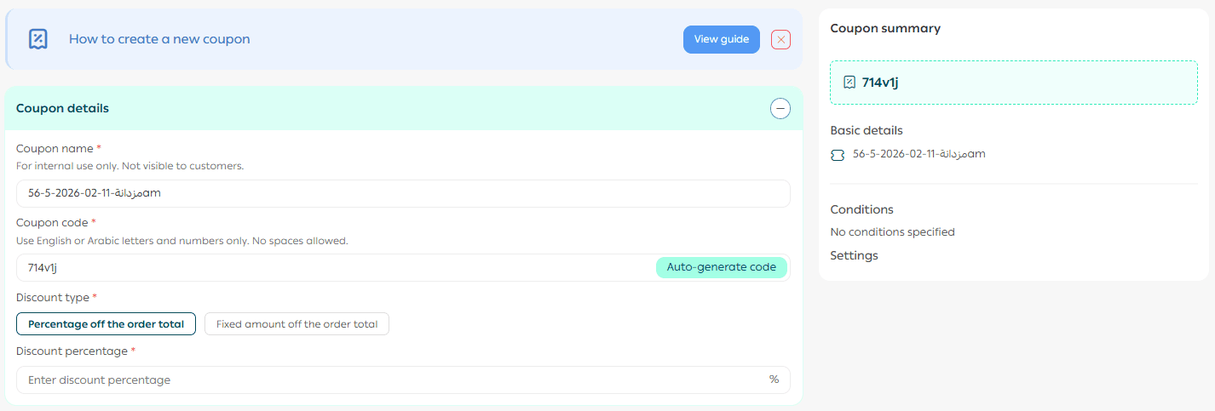The width and height of the screenshot is (1215, 411).
Task: Select Fixed amount off the order total
Action: click(x=297, y=324)
